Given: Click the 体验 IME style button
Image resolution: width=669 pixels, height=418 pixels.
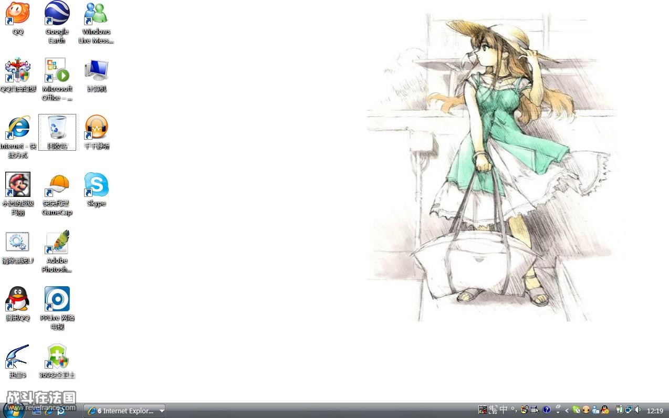Looking at the screenshot, I should 493,410.
